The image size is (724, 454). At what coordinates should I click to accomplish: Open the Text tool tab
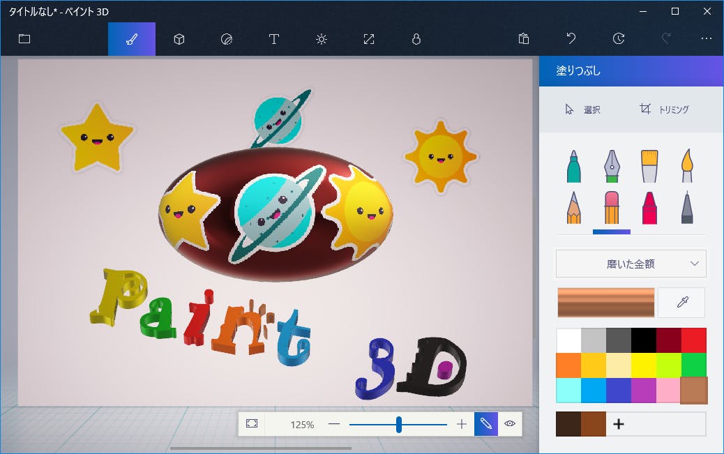(x=274, y=39)
